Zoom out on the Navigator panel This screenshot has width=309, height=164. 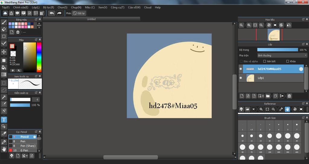(261, 25)
